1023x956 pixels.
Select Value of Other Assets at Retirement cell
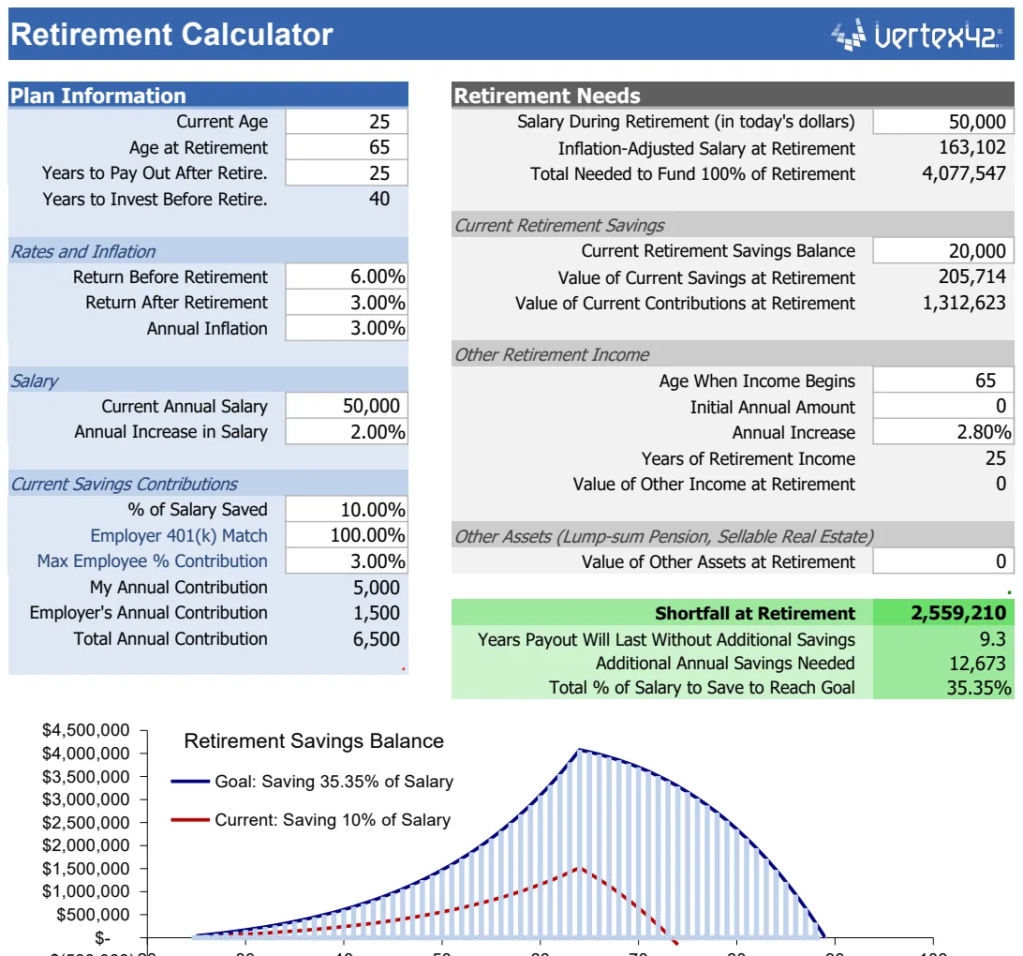click(x=943, y=561)
